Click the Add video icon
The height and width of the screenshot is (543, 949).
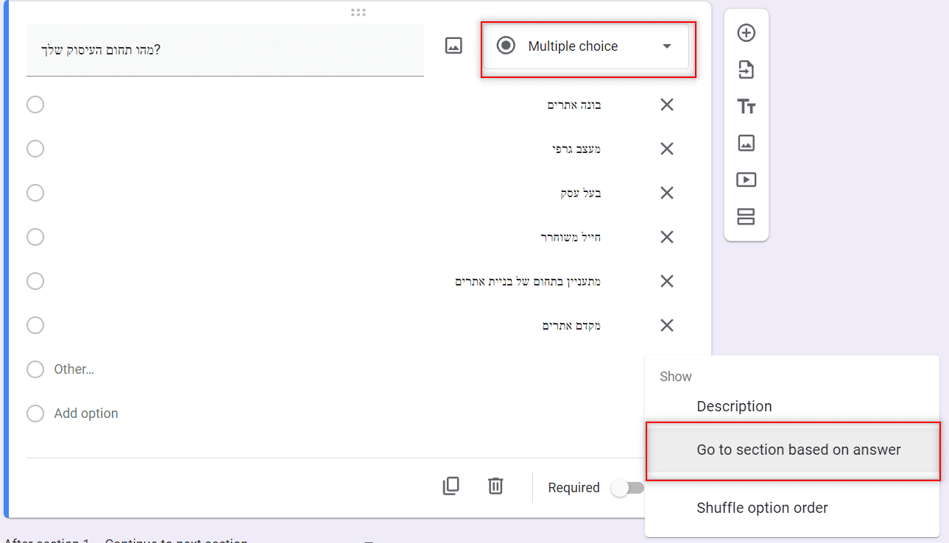pos(747,180)
